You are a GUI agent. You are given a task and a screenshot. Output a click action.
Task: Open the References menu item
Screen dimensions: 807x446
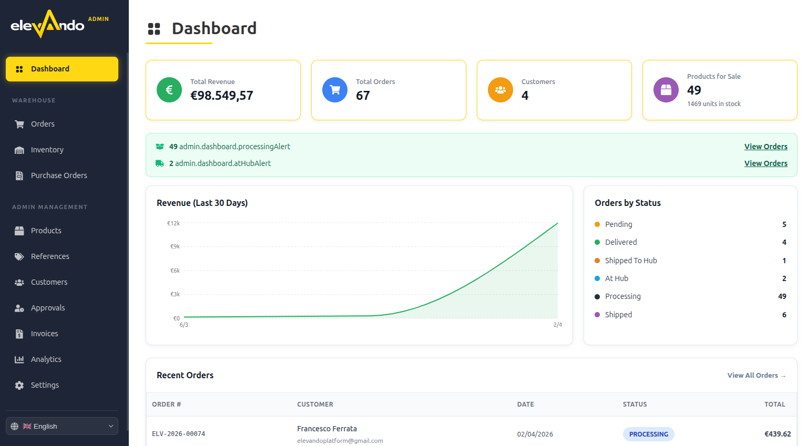pos(62,256)
